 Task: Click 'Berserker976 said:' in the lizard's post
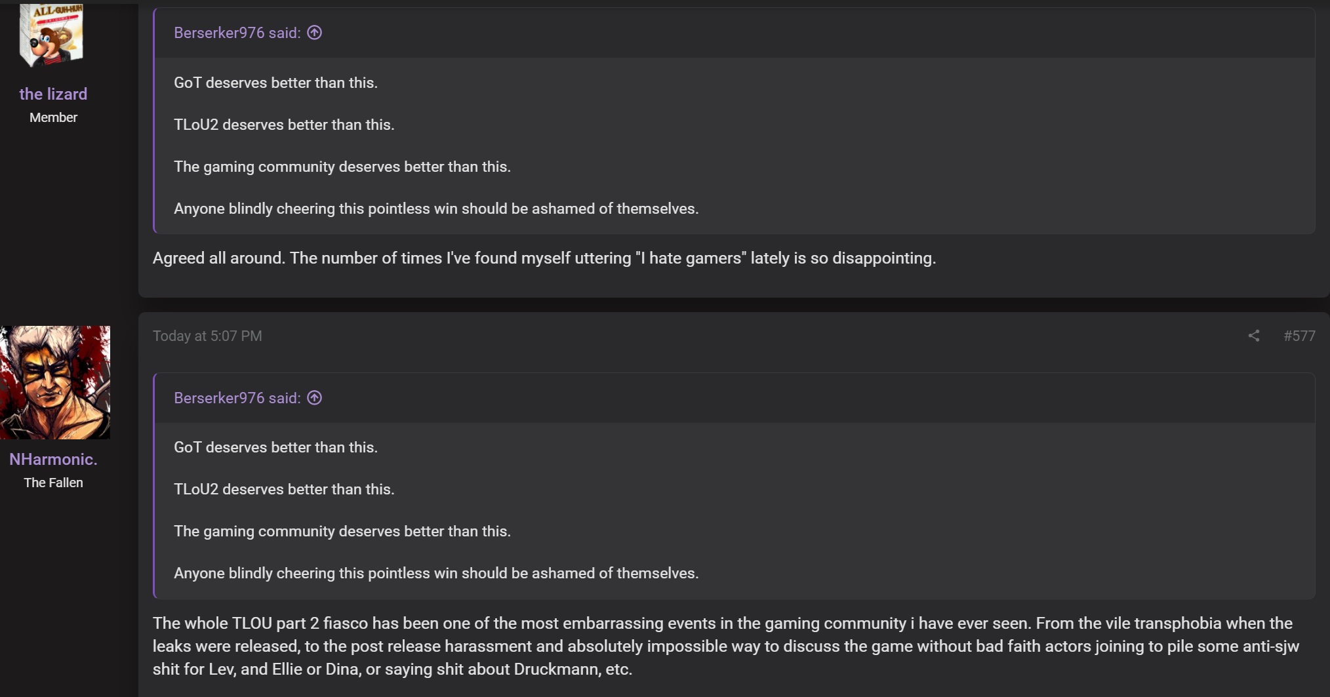point(237,33)
